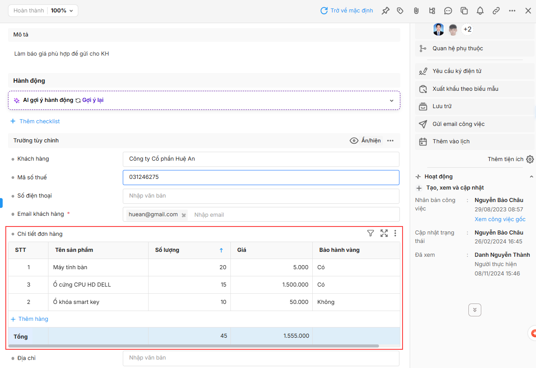Click the pin icon in top toolbar
The width and height of the screenshot is (536, 368).
386,11
